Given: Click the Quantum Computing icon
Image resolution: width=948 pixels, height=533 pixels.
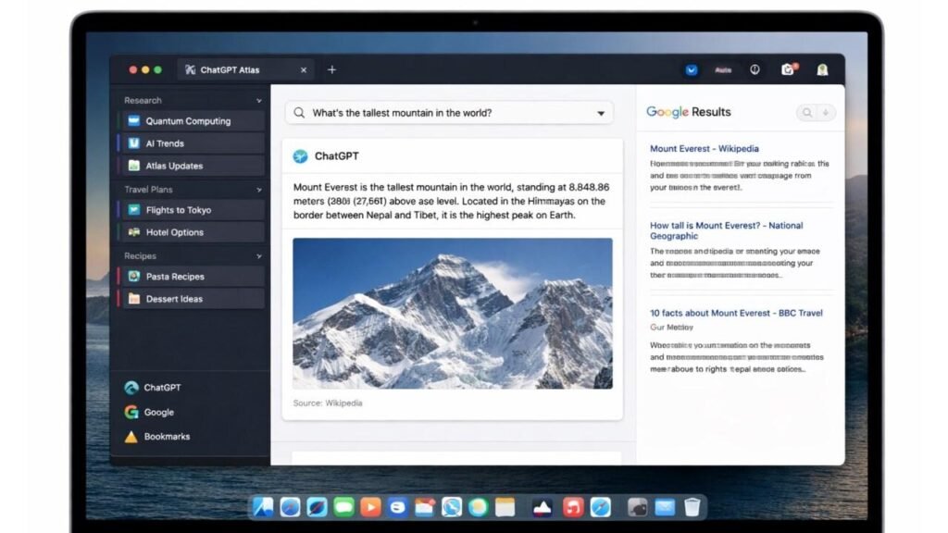Looking at the screenshot, I should tap(133, 121).
